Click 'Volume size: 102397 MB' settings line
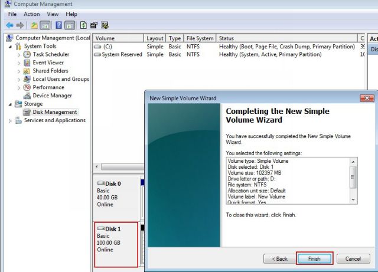The image size is (378, 272). (255, 173)
